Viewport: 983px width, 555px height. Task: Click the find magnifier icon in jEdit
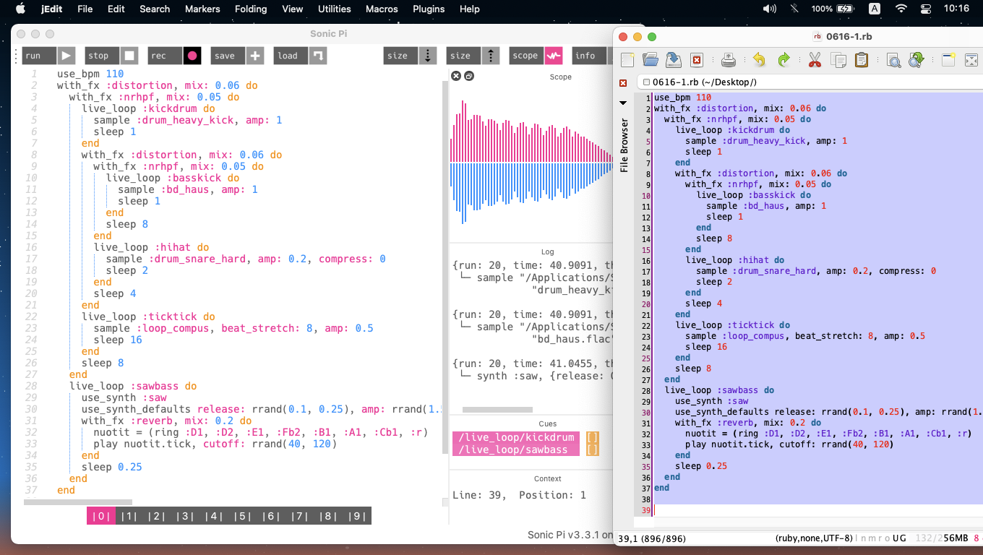click(x=893, y=60)
